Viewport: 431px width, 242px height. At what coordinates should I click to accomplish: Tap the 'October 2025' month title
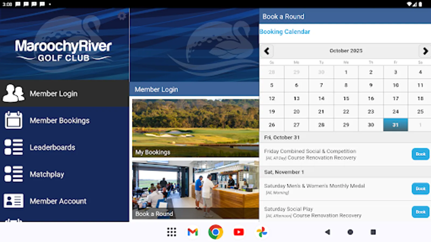pyautogui.click(x=346, y=51)
